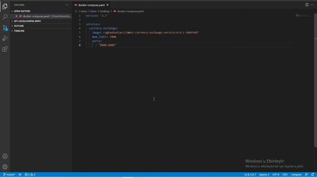Close docker-compose.yaml in Open Editors
Image resolution: width=317 pixels, height=178 pixels.
[16, 16]
